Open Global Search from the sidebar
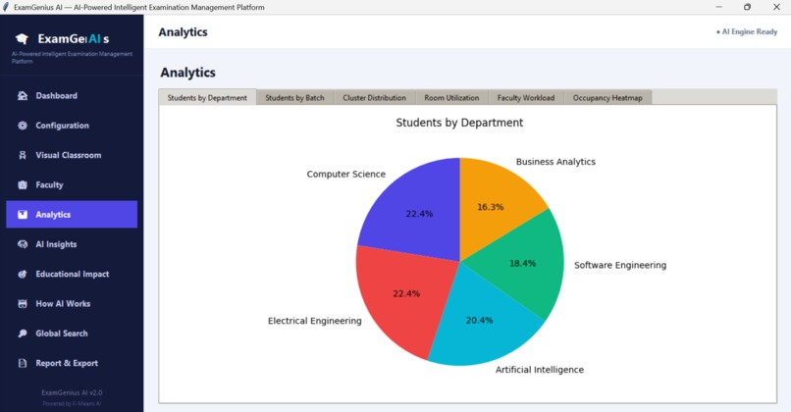Viewport: 791px width, 412px height. [x=72, y=334]
